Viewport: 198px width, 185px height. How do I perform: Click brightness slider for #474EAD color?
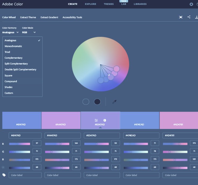coord(136,168)
